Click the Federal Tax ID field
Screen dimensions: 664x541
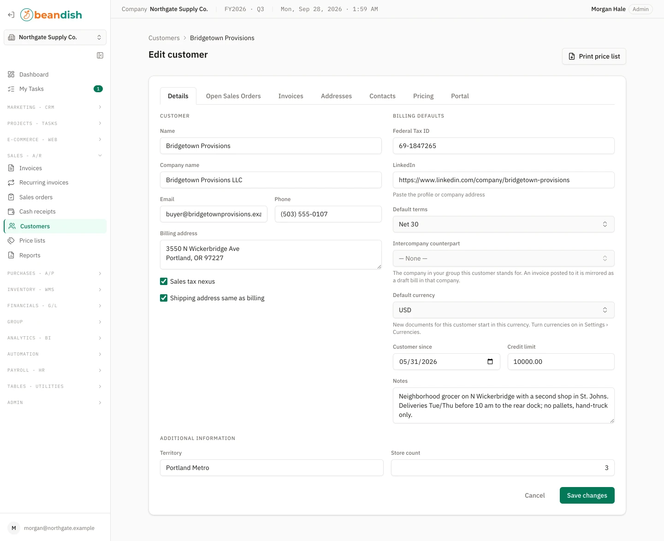[504, 146]
